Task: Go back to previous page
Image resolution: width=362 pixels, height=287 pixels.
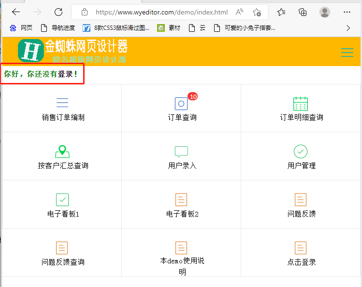Action: coord(16,12)
